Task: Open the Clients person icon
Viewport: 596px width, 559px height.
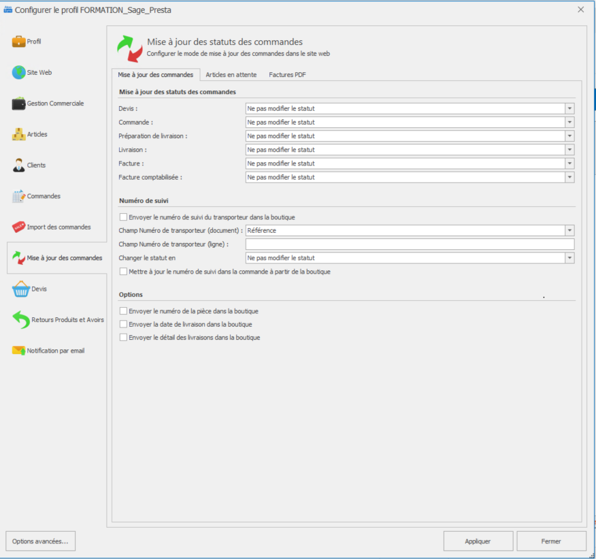Action: pos(18,165)
